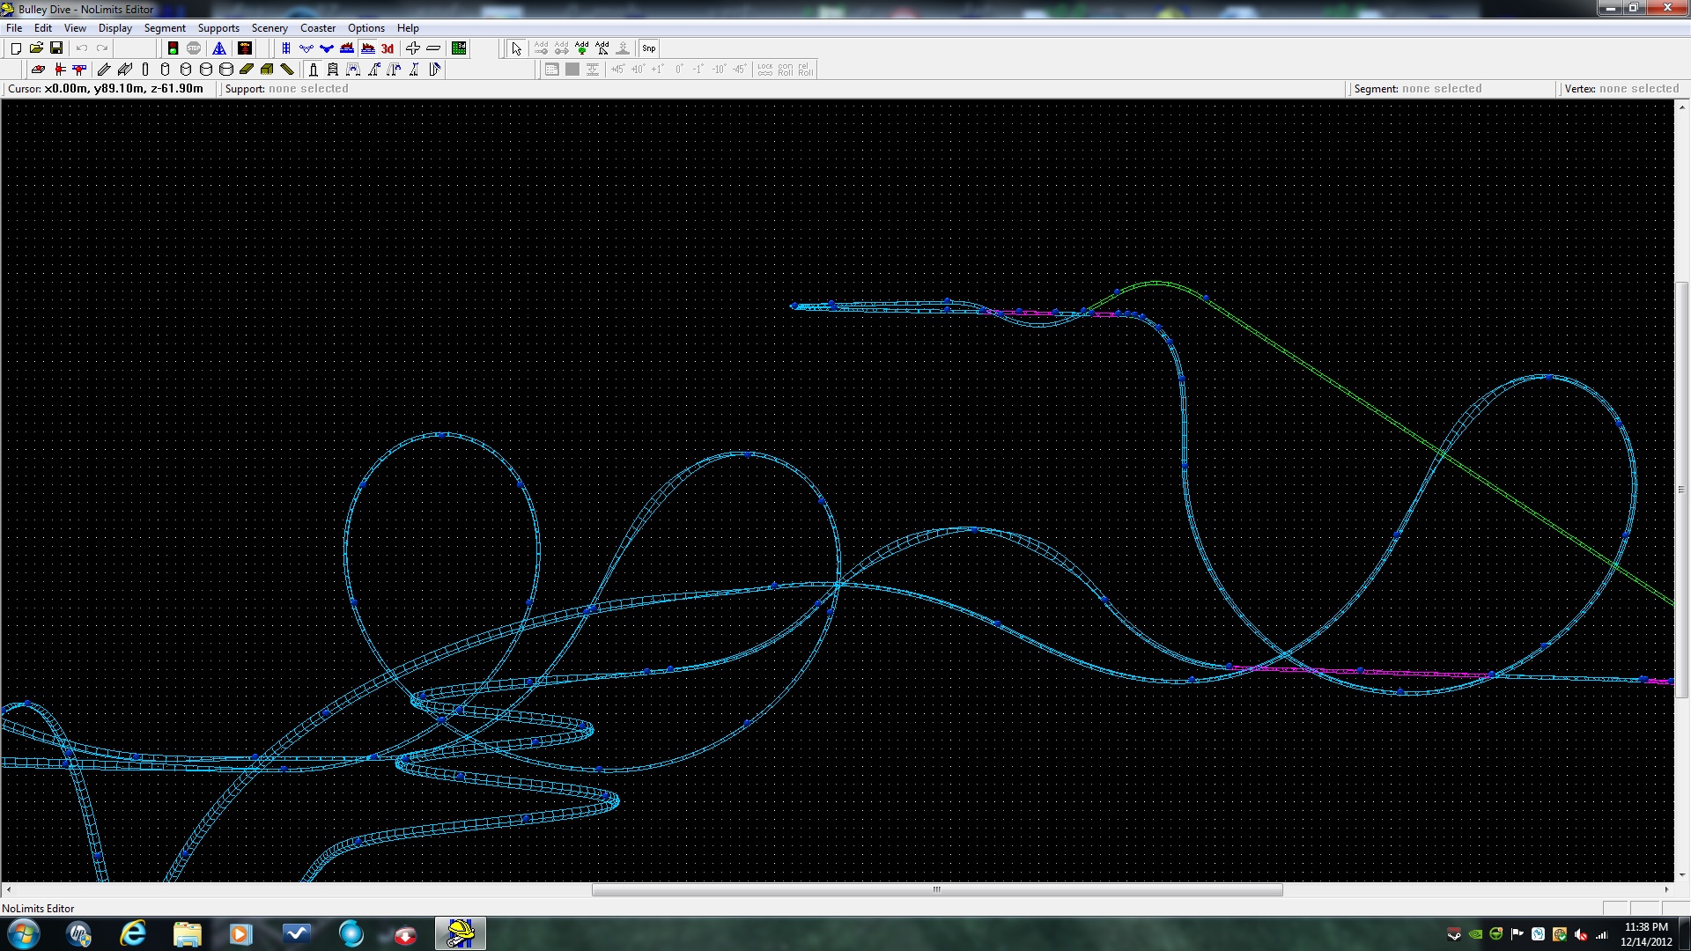Click the horizontal scrollbar thumb
Screen dimensions: 1691x951
click(937, 889)
